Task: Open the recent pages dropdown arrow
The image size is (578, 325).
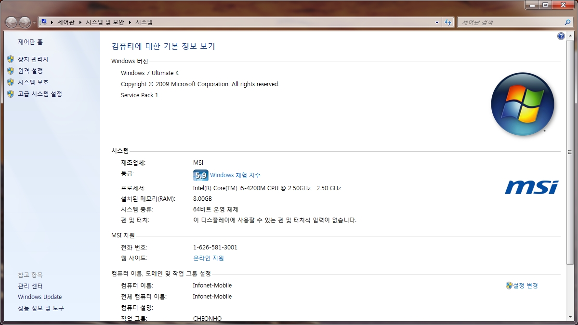Action: point(34,23)
